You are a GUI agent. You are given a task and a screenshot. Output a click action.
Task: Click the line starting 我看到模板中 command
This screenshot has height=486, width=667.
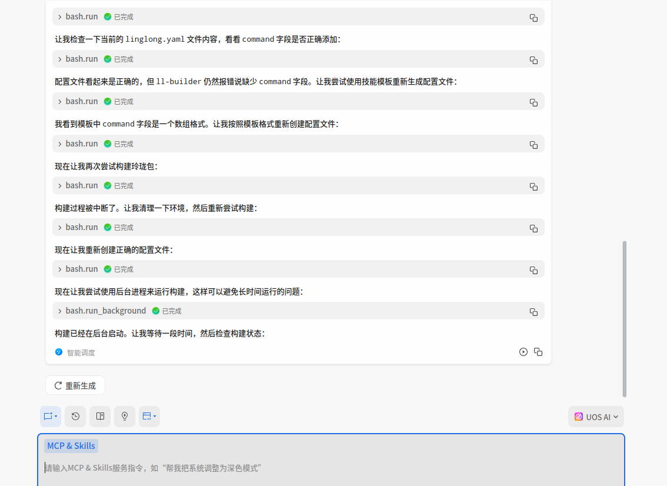tap(197, 124)
